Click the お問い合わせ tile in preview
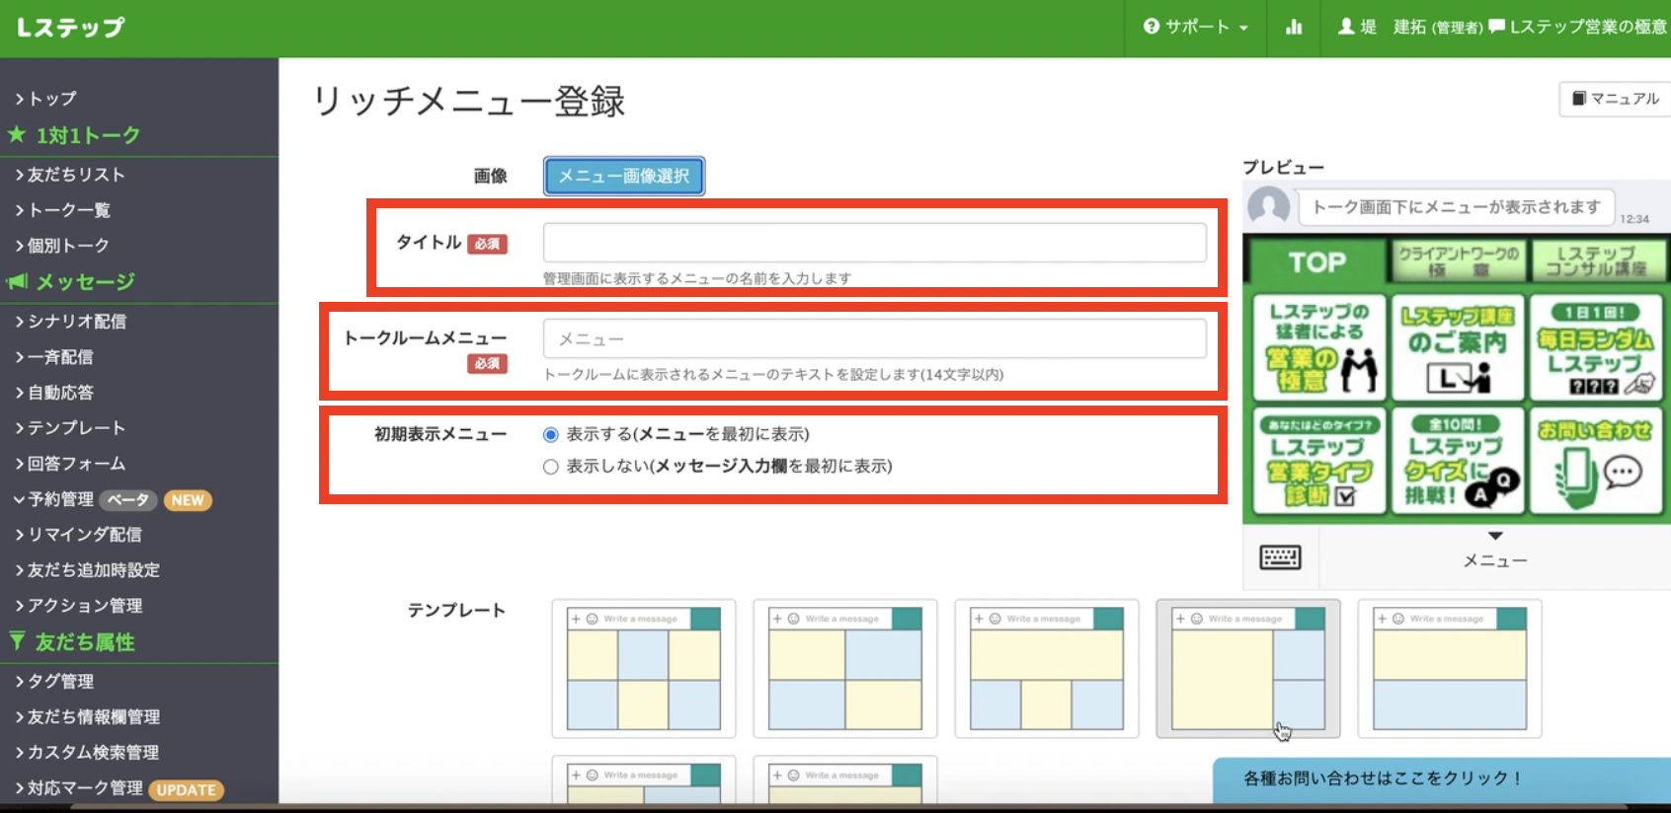Screen dimensions: 1671x813 tap(1595, 461)
